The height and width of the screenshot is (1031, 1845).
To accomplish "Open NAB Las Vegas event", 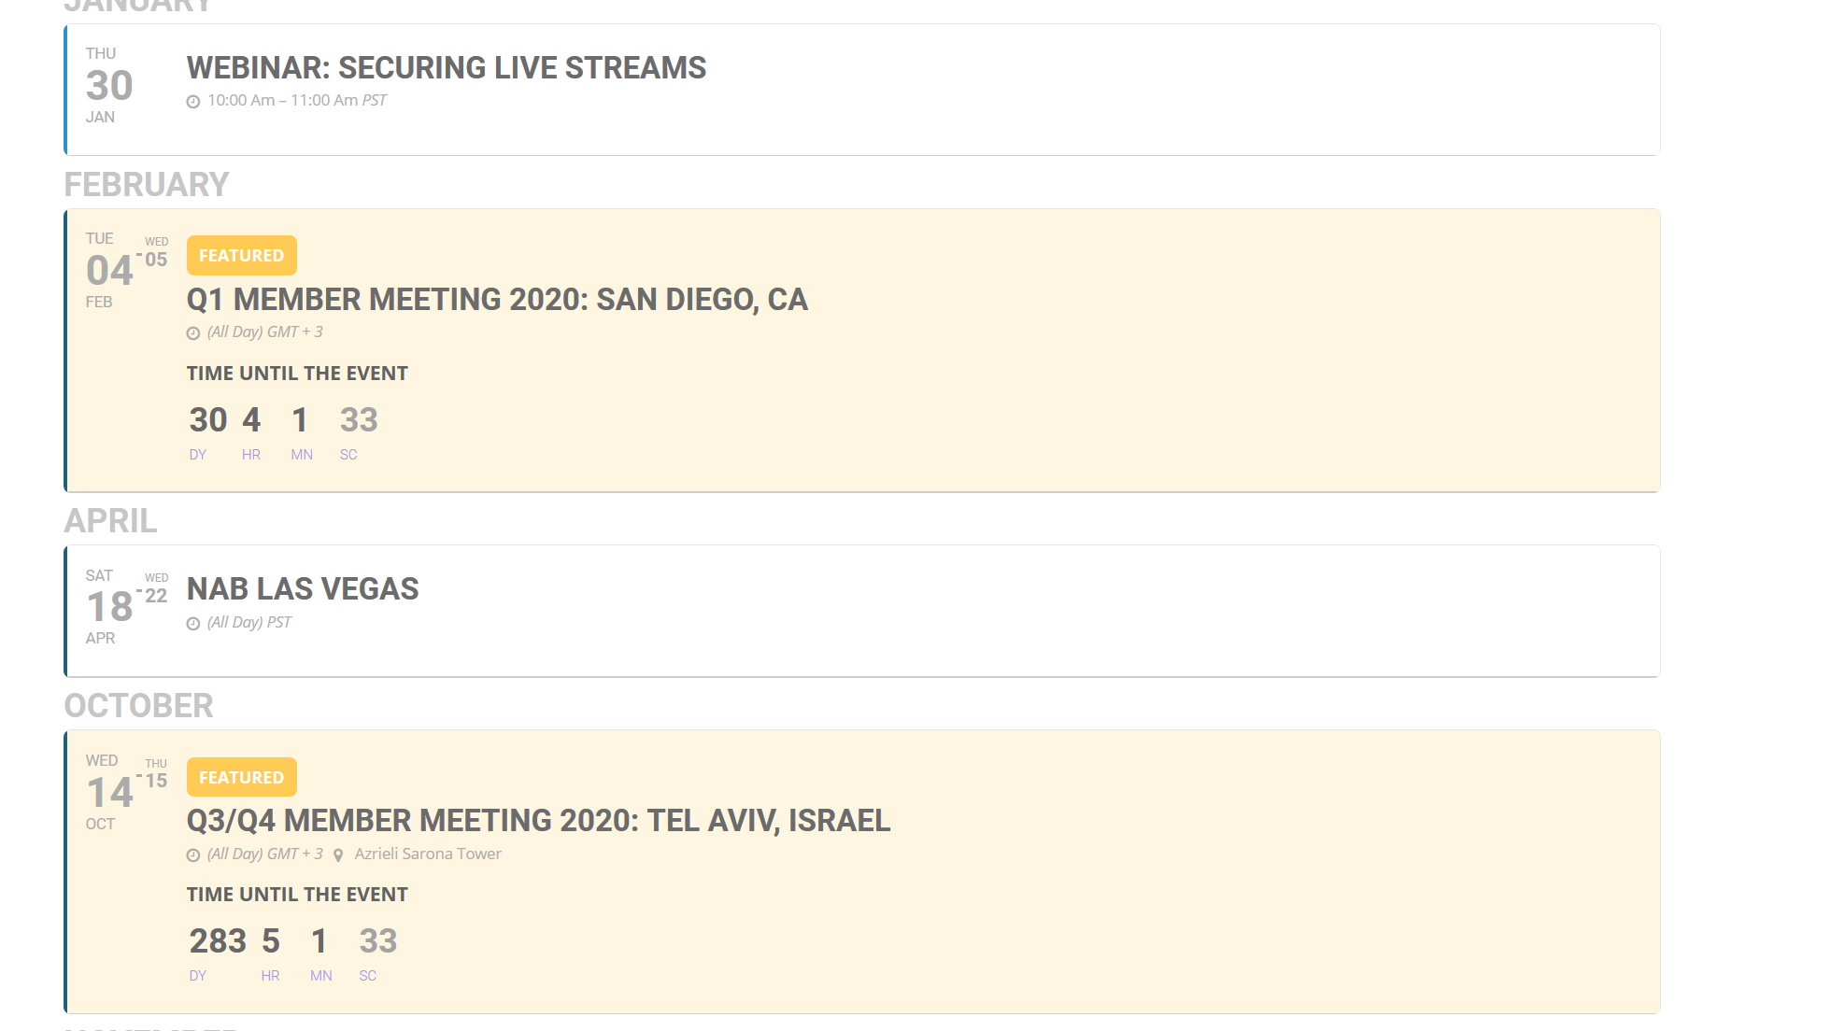I will pos(303,589).
